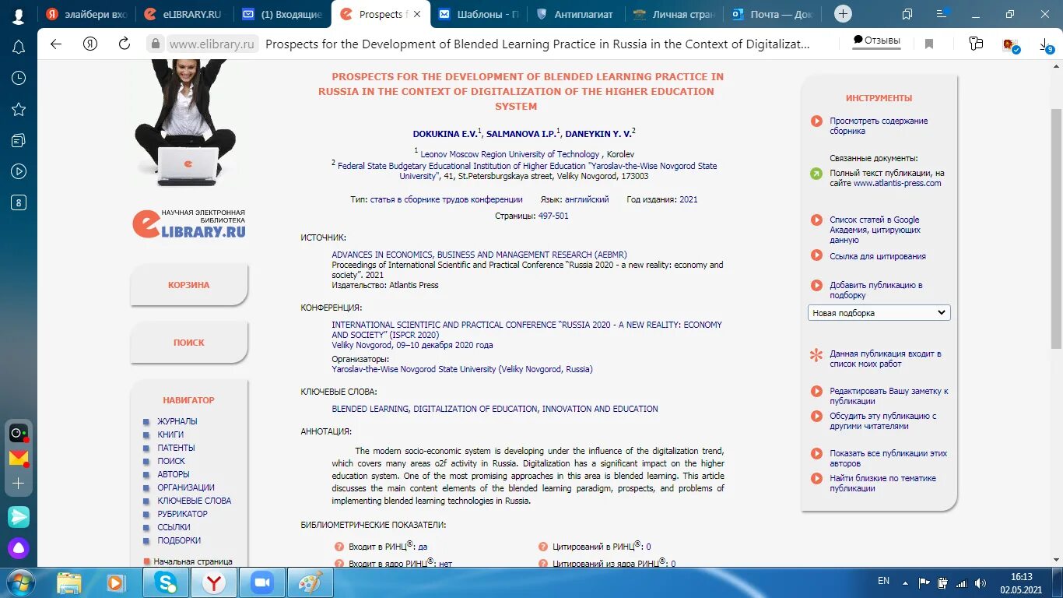Open File Explorer from the taskbar
Image resolution: width=1063 pixels, height=598 pixels.
69,582
